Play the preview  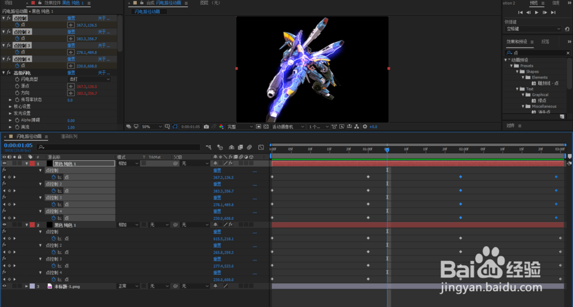[x=536, y=13]
